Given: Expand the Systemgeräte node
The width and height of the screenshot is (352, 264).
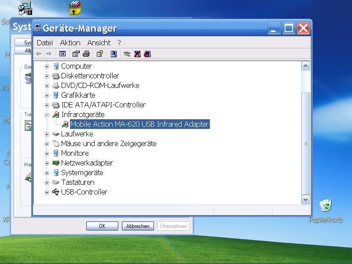Looking at the screenshot, I should coord(47,173).
